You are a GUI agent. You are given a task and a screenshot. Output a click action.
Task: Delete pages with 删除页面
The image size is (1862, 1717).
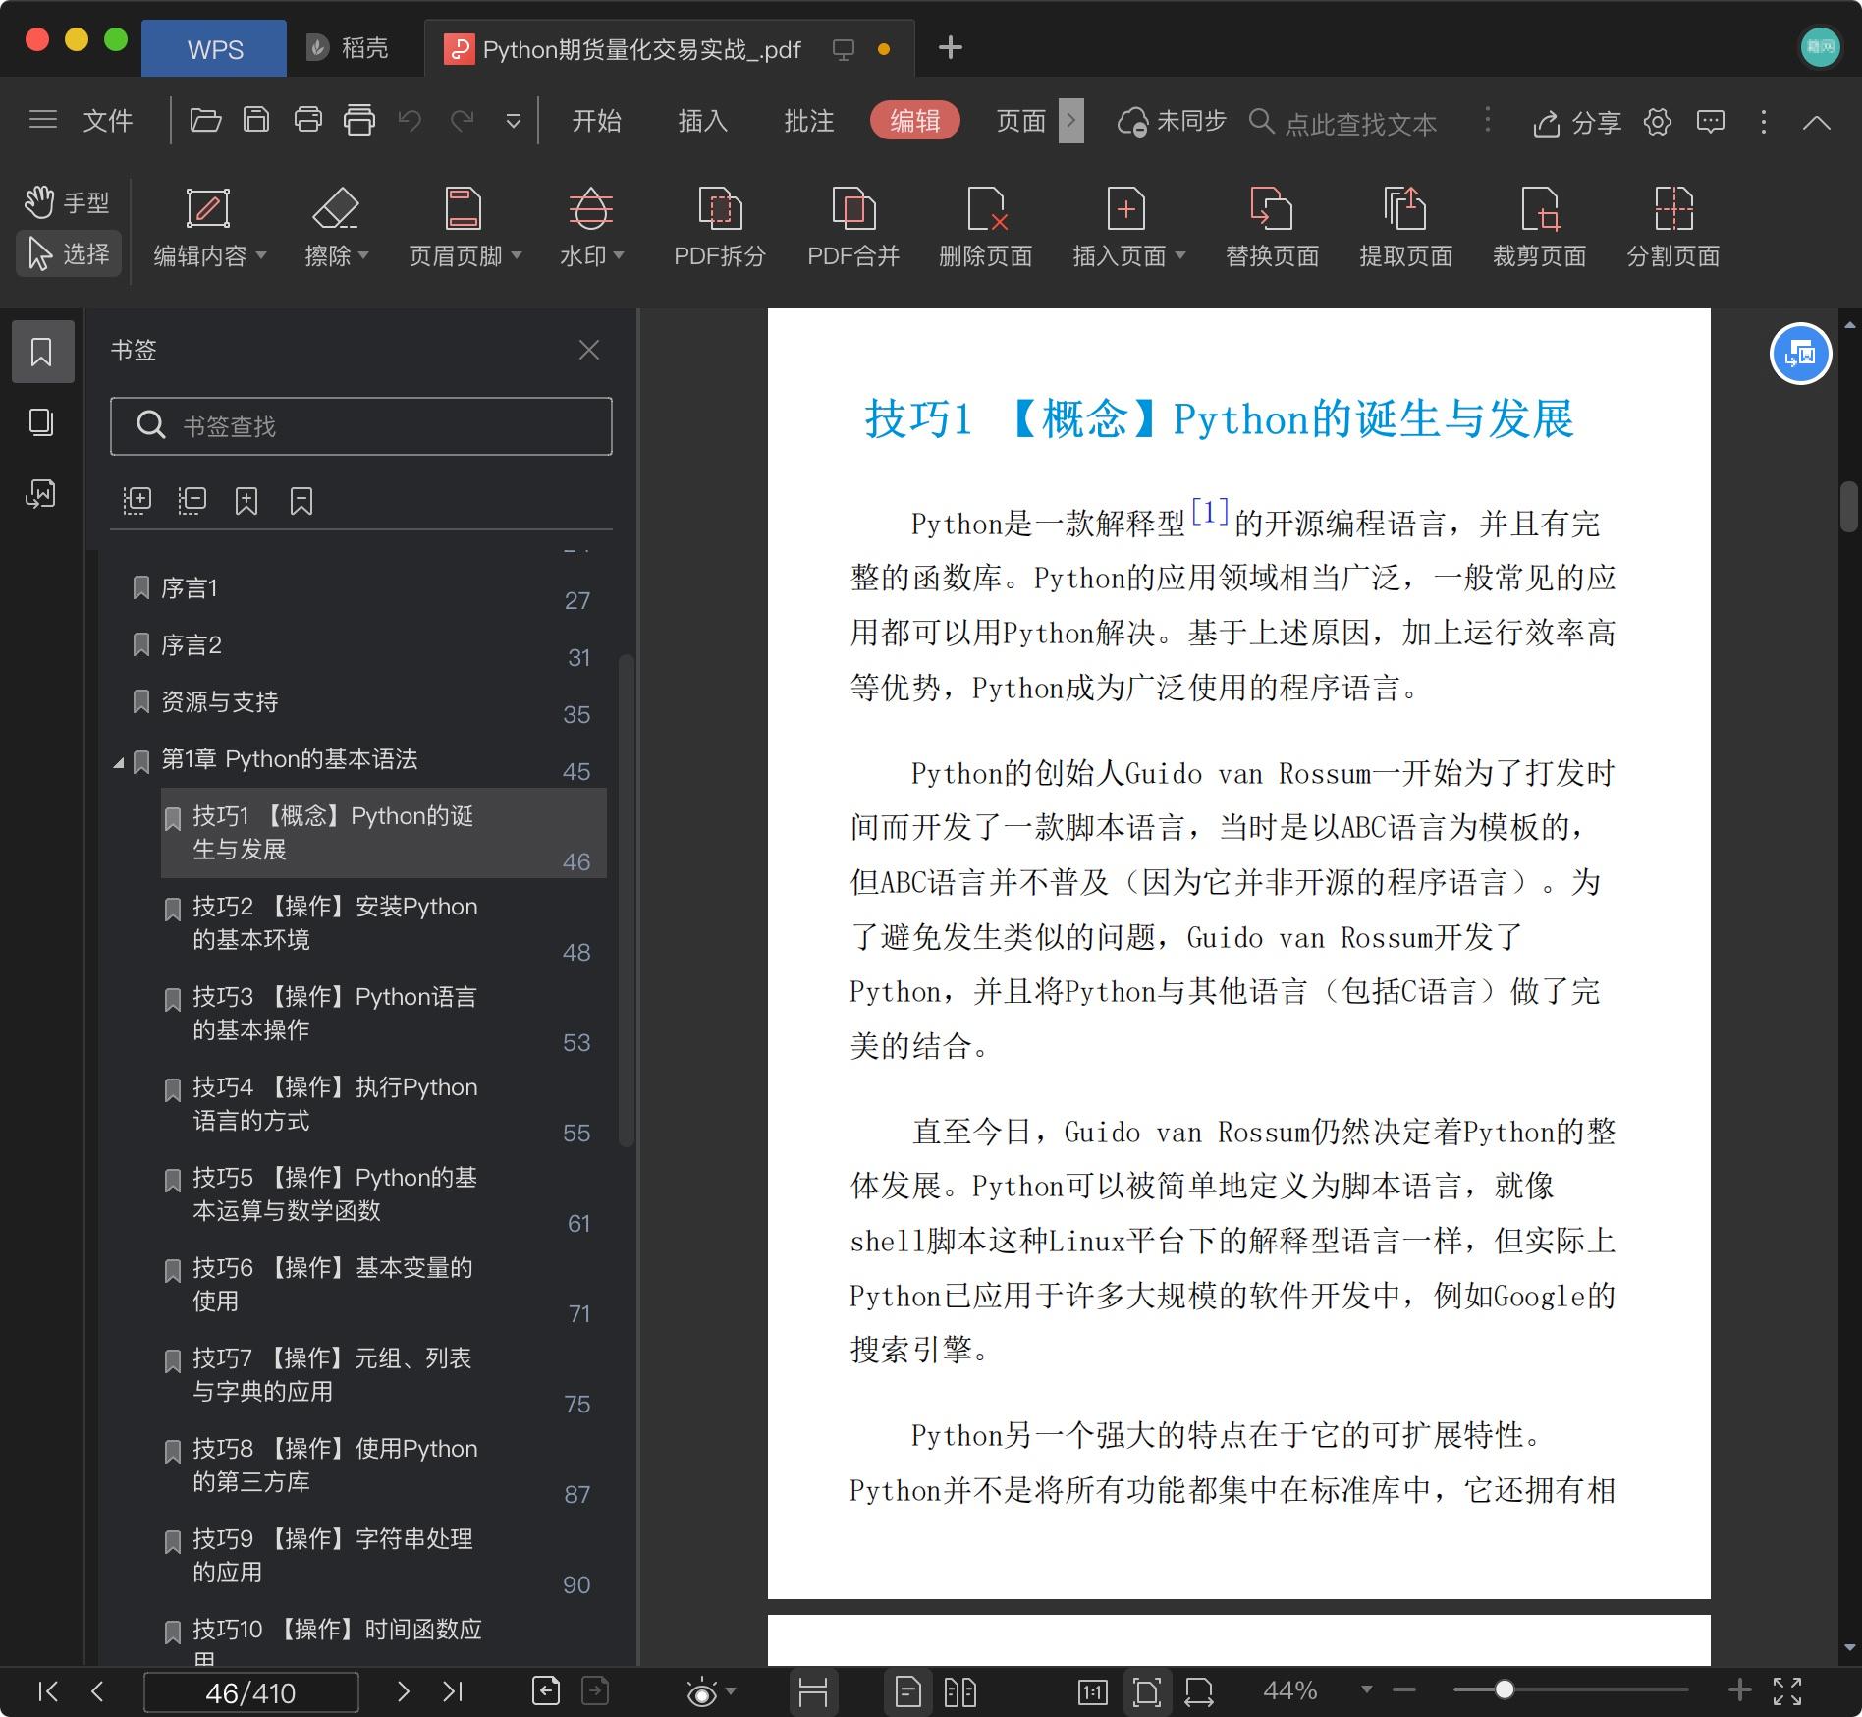click(x=985, y=228)
